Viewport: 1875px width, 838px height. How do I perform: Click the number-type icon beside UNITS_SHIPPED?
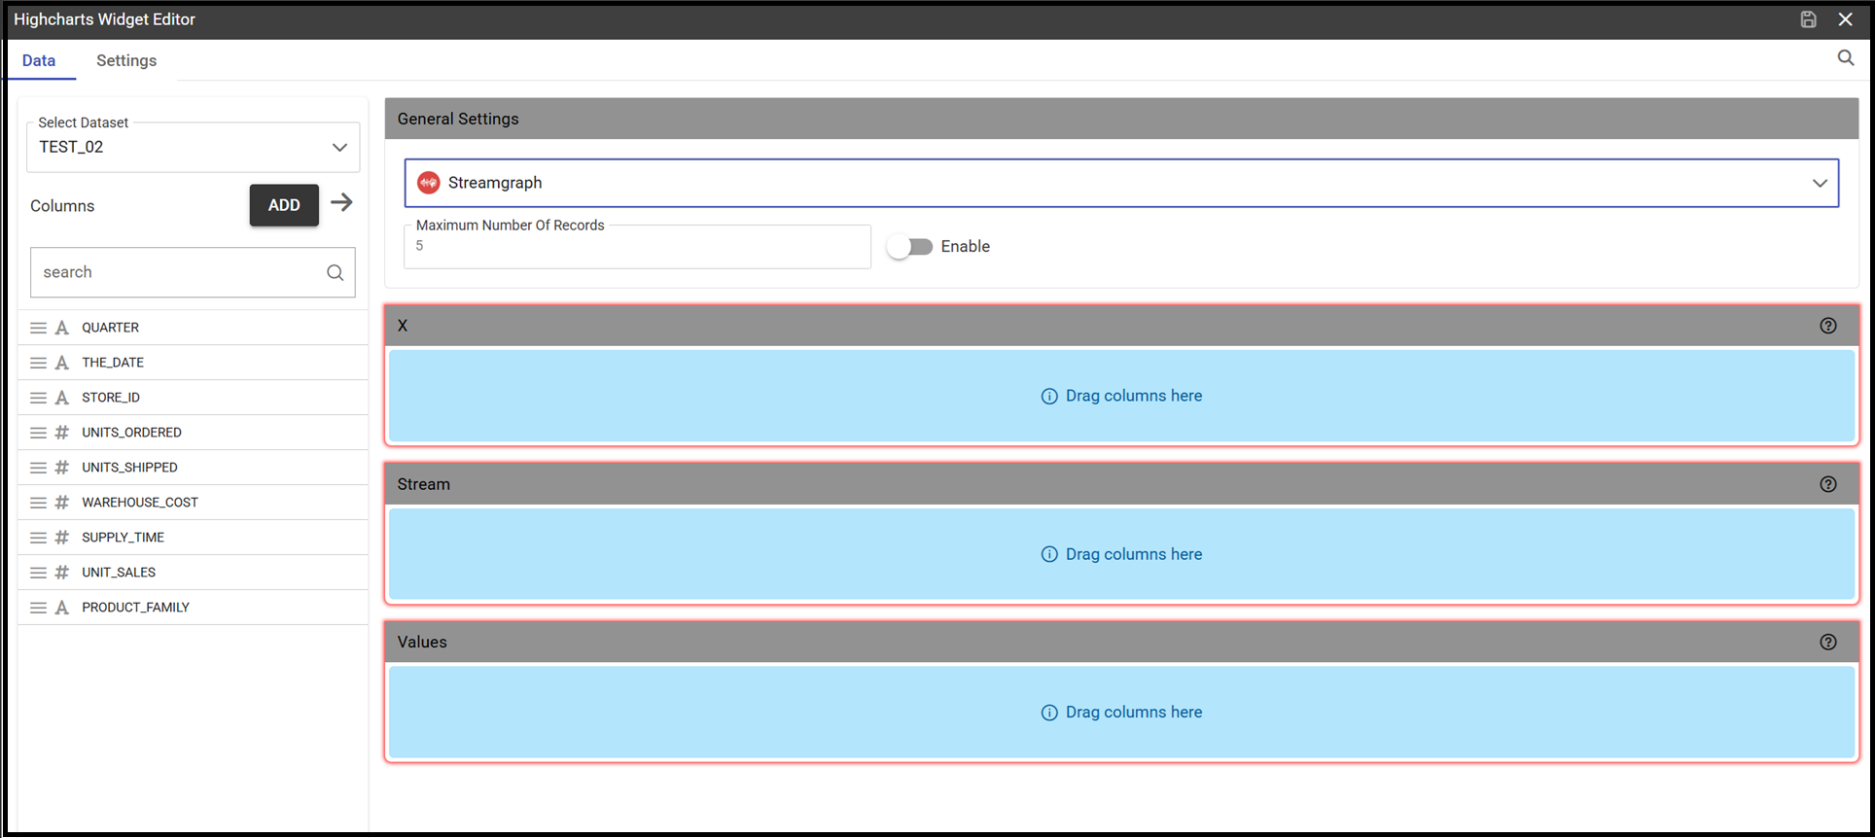point(62,468)
